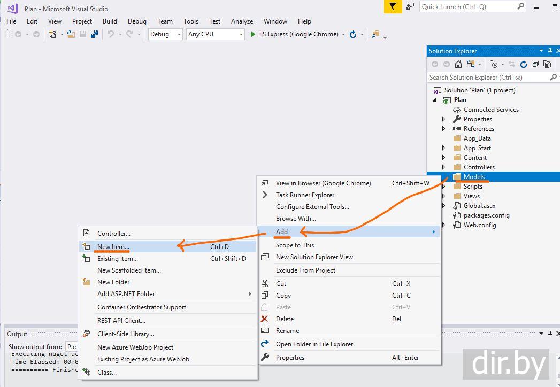Open the Any CPU platform dropdown
This screenshot has width=560, height=387.
[x=216, y=34]
